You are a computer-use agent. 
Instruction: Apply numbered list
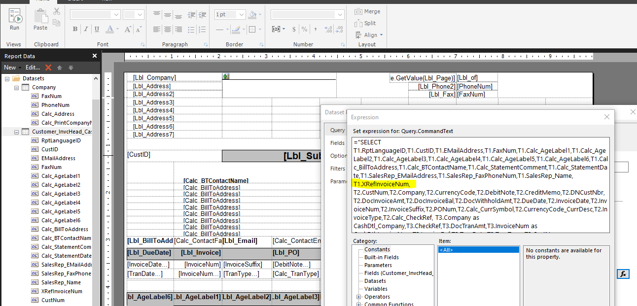(203, 29)
